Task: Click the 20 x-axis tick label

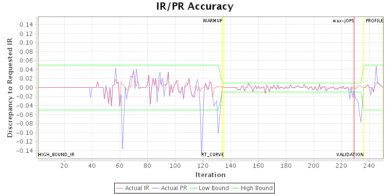Action: click(x=64, y=165)
